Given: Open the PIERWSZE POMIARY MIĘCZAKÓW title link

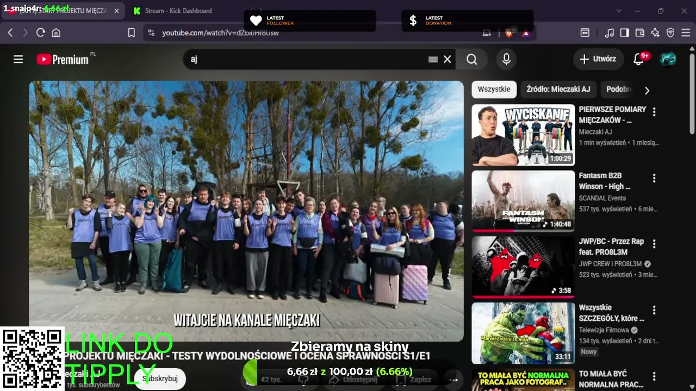Looking at the screenshot, I should point(612,115).
